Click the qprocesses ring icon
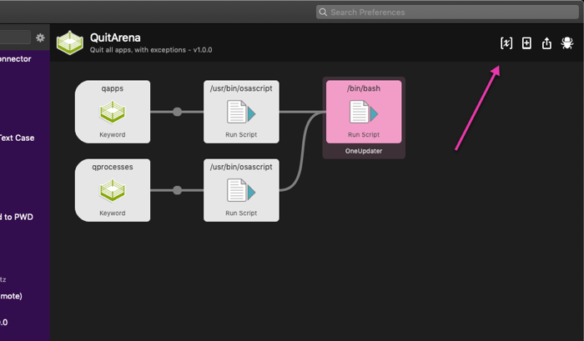Image resolution: width=584 pixels, height=341 pixels. 113,191
